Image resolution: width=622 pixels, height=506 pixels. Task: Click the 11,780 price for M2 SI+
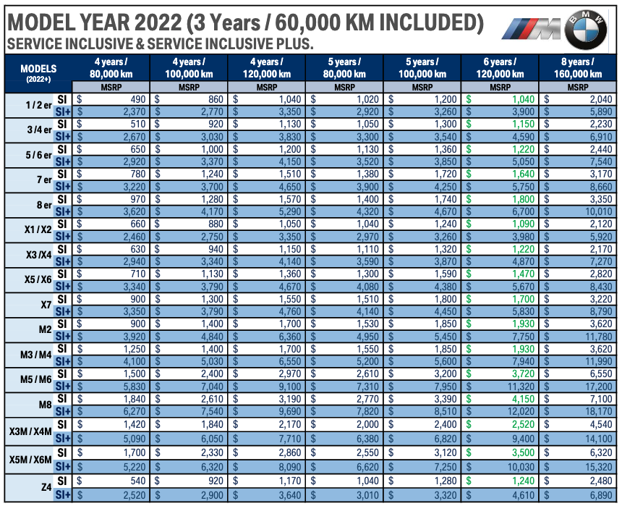pos(600,337)
